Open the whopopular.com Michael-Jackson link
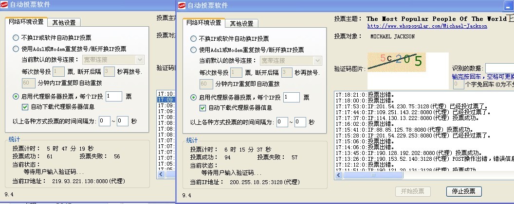The width and height of the screenshot is (514, 204). tap(427, 26)
